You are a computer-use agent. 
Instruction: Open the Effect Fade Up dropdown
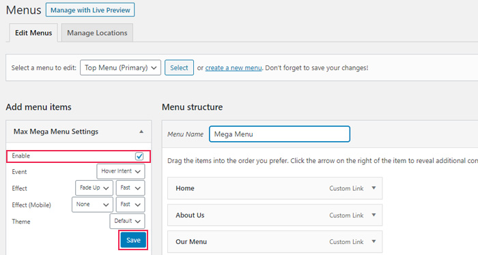[94, 187]
